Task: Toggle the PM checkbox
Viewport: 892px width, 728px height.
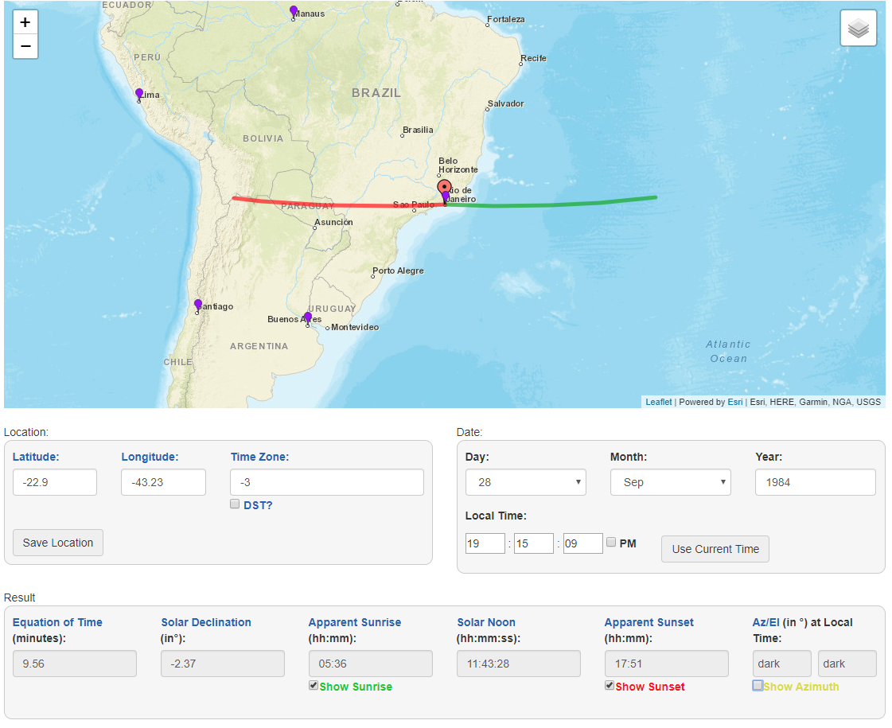Action: click(x=611, y=542)
